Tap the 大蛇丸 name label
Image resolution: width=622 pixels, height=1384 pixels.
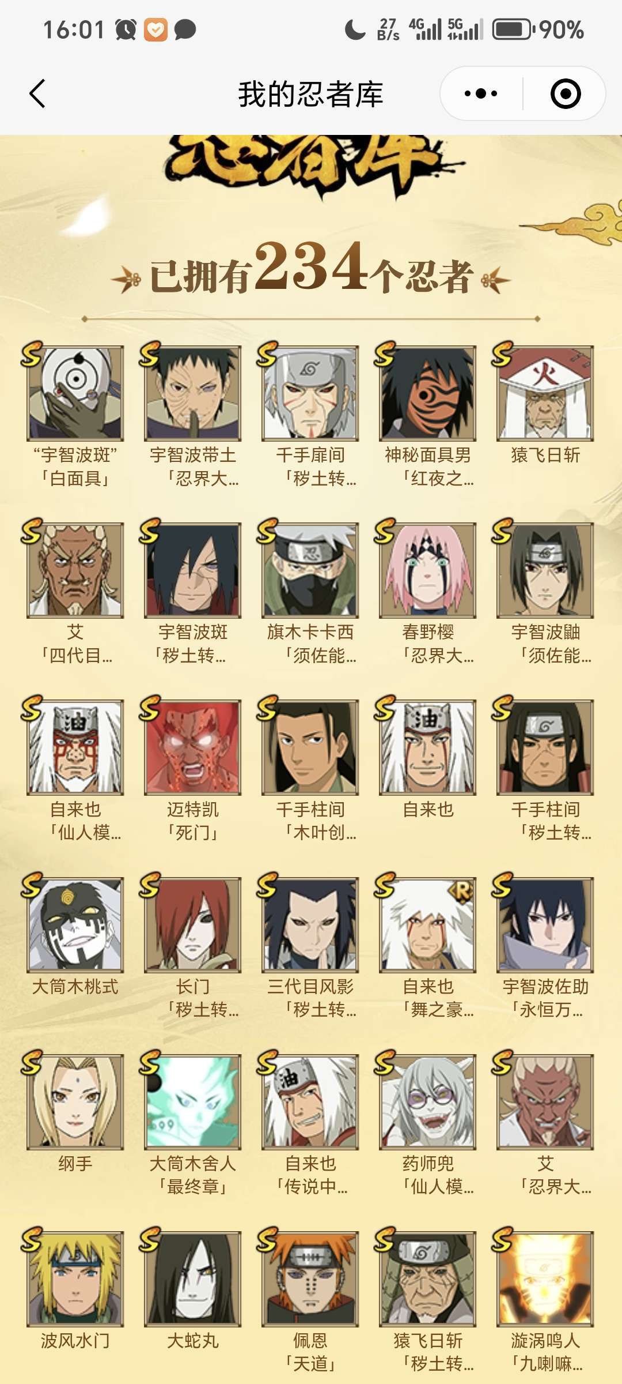coord(193,1341)
